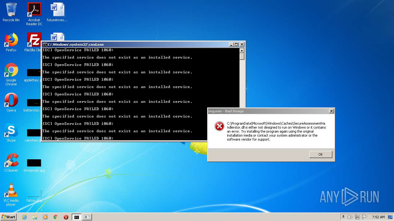Switch to cmd.exe taskbar button
This screenshot has width=394, height=221.
click(x=76, y=217)
